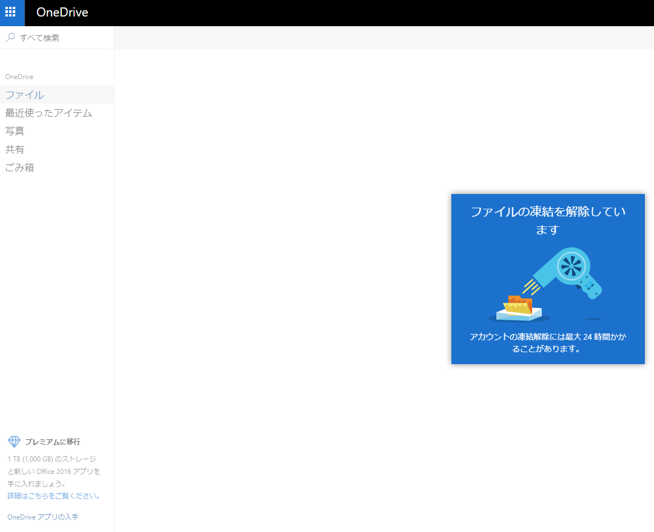Click the 24 時間 unfreeze notice text
This screenshot has width=654, height=532.
(548, 343)
